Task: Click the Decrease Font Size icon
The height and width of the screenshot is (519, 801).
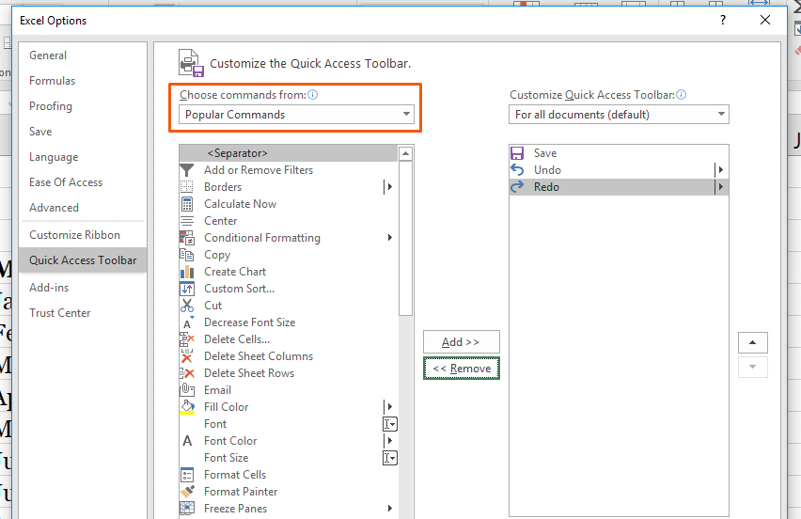Action: (187, 322)
